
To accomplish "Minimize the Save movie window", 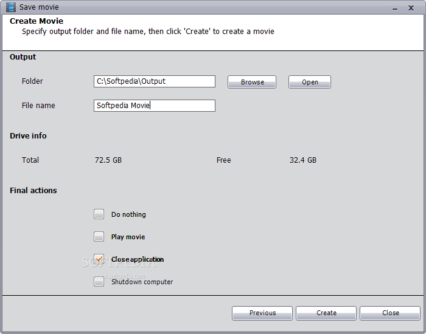I will [395, 9].
